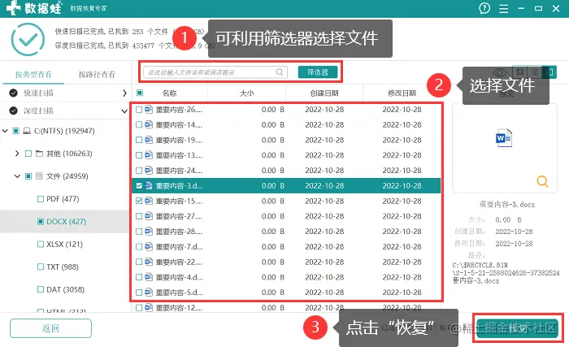
Task: Select the 重要内容-22 file name
Action: tap(179, 262)
